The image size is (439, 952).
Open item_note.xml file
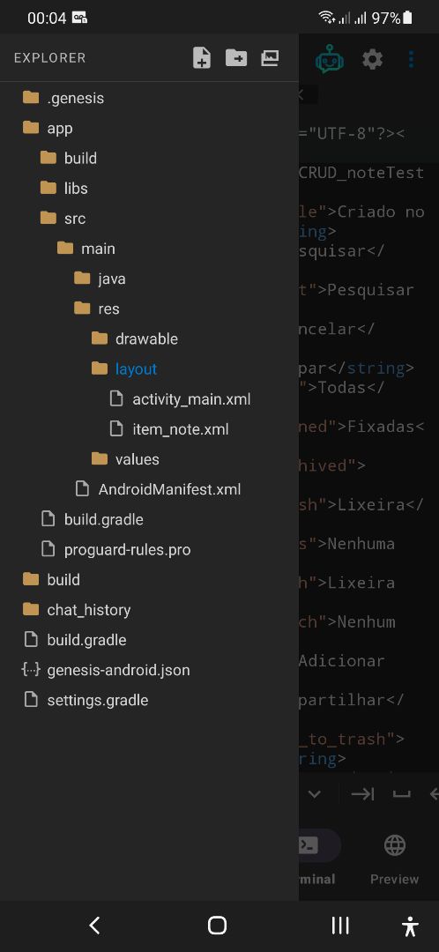click(149, 429)
